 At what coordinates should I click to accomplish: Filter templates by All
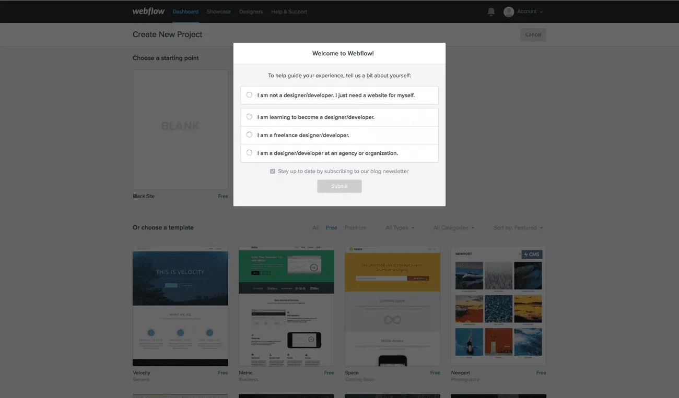[315, 227]
